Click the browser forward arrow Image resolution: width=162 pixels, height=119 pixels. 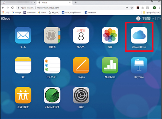click(8, 8)
